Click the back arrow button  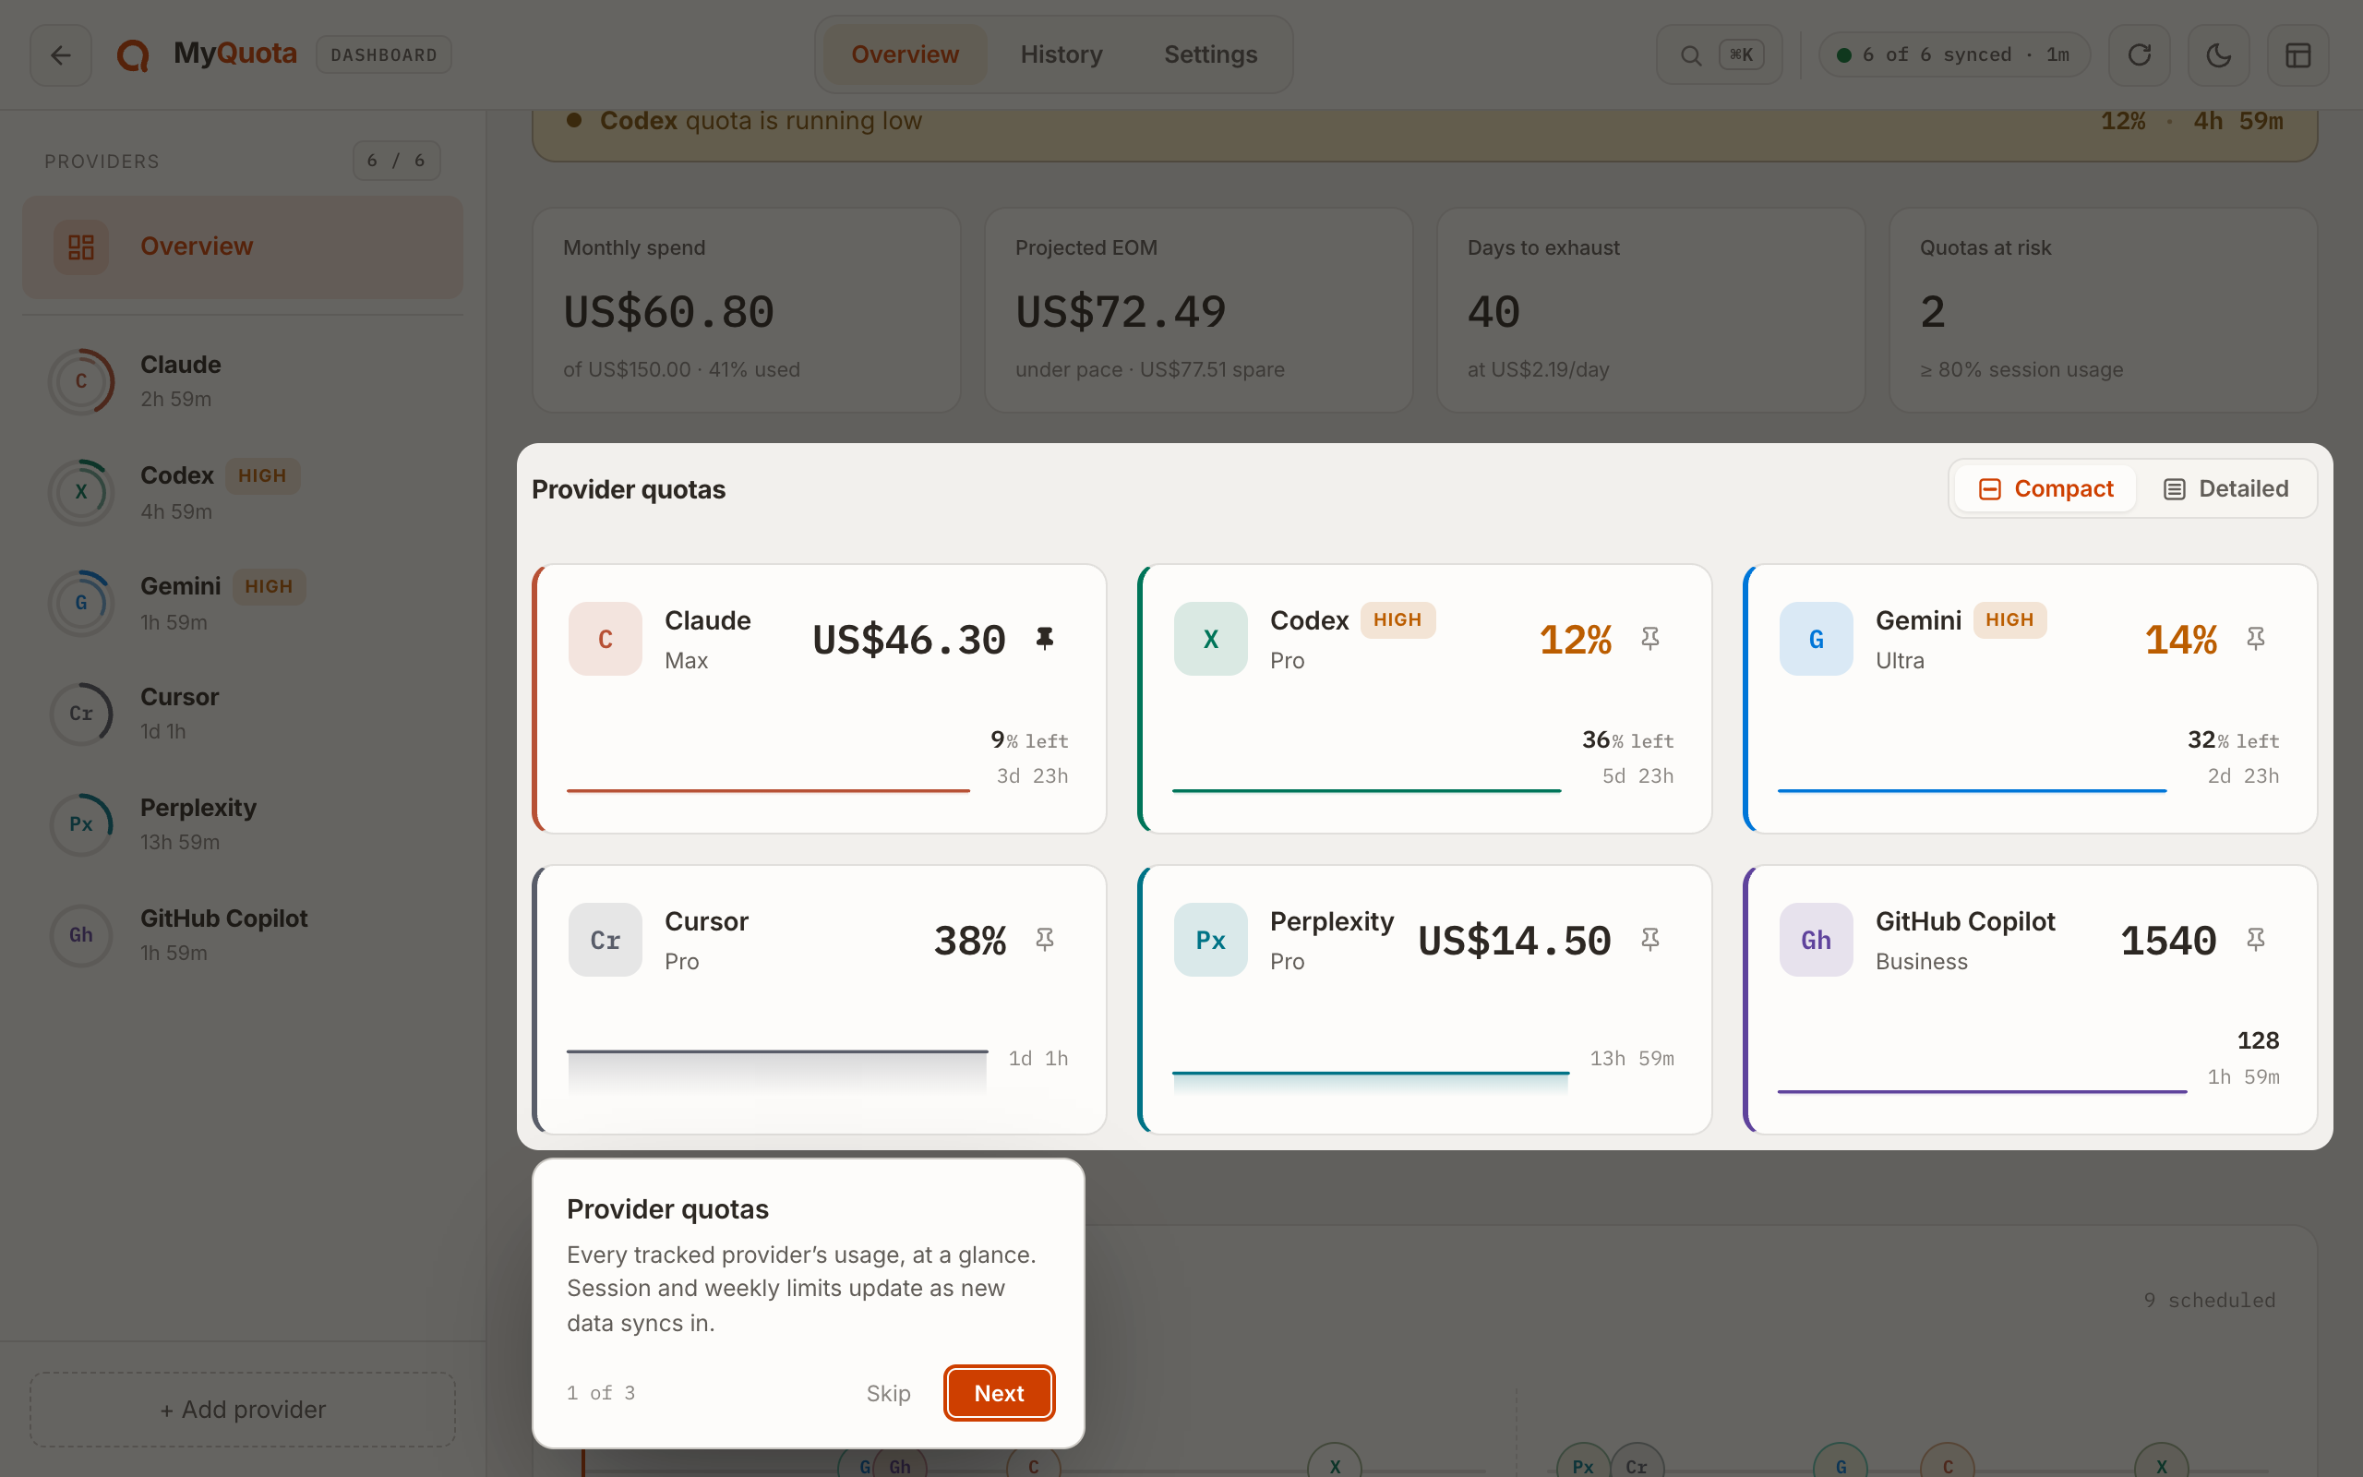pos(61,54)
